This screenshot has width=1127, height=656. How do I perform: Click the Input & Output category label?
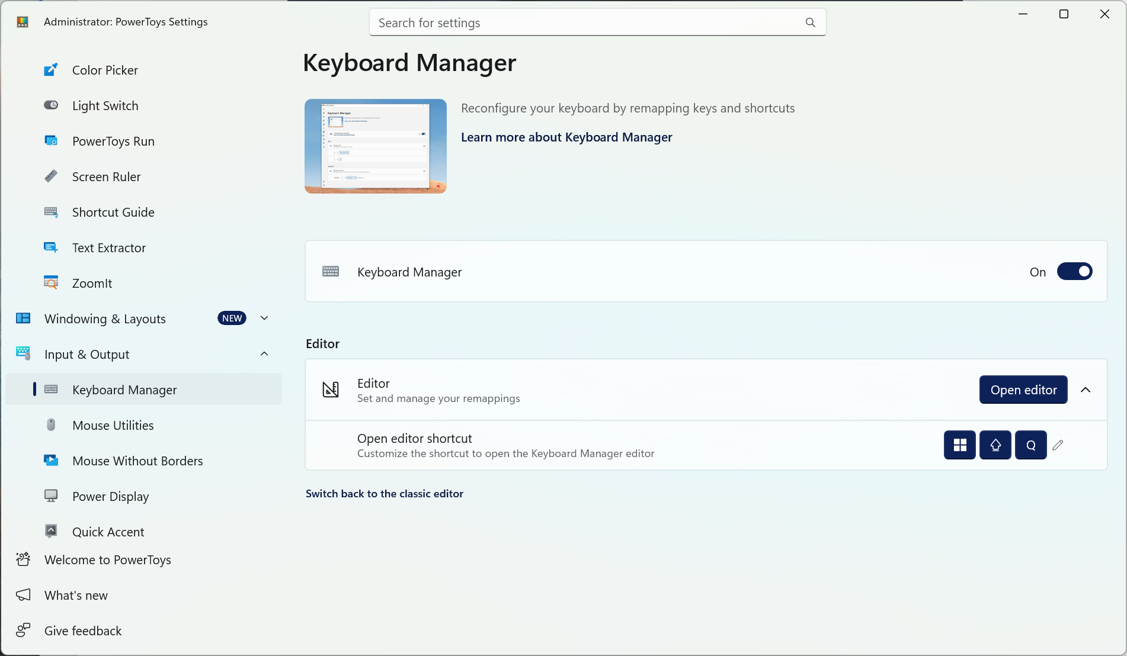87,354
